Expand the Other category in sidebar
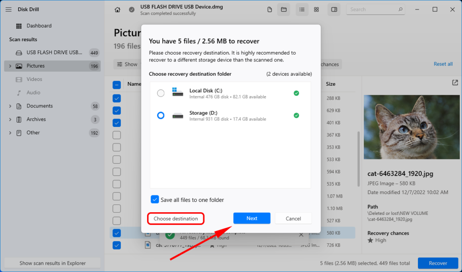 tap(10, 133)
